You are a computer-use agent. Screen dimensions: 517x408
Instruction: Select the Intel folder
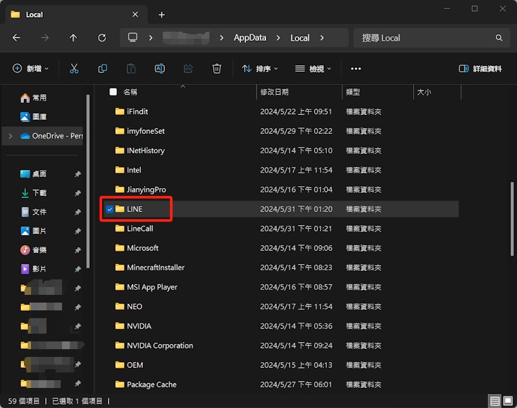tap(134, 170)
